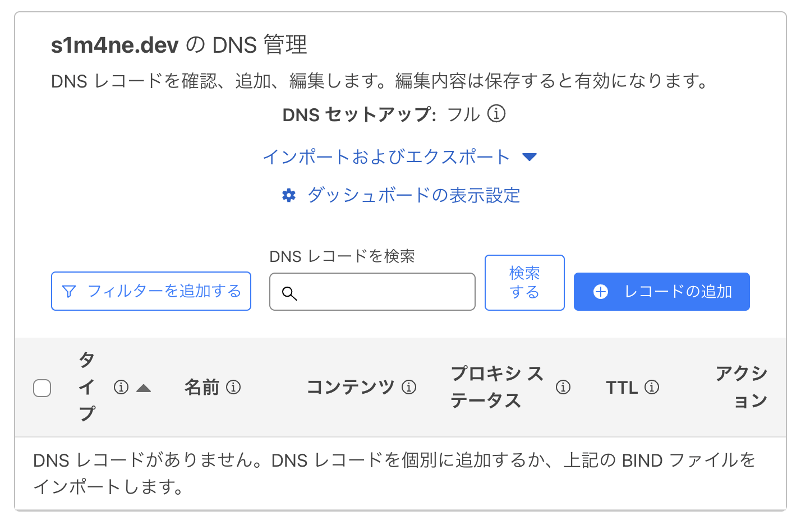Open the TTL column info icon
The height and width of the screenshot is (525, 801).
(x=652, y=387)
